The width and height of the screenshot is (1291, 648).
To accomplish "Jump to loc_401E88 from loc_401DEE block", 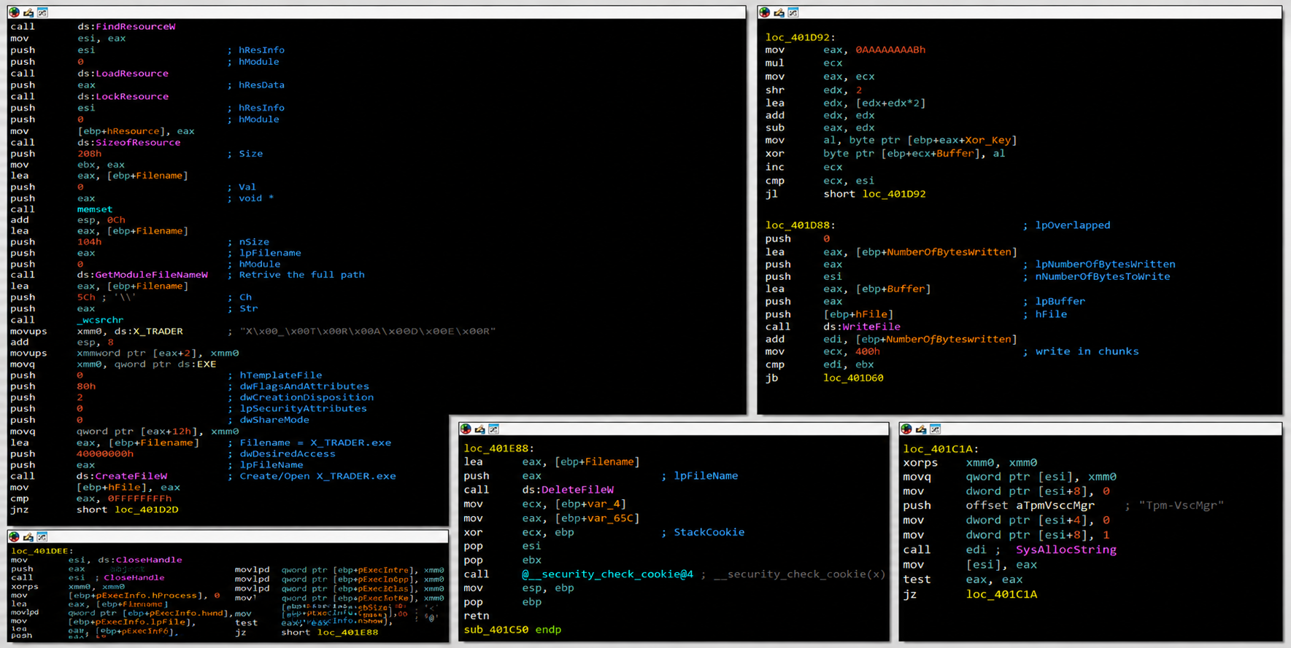I will point(347,632).
